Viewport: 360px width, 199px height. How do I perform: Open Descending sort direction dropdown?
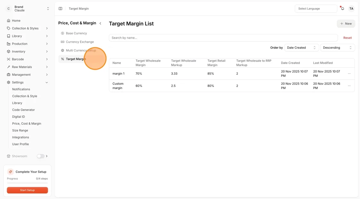tap(337, 48)
